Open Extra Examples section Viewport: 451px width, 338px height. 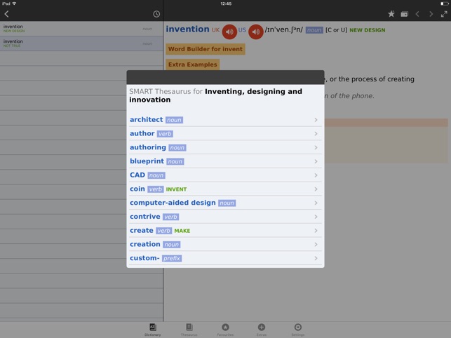tap(192, 65)
